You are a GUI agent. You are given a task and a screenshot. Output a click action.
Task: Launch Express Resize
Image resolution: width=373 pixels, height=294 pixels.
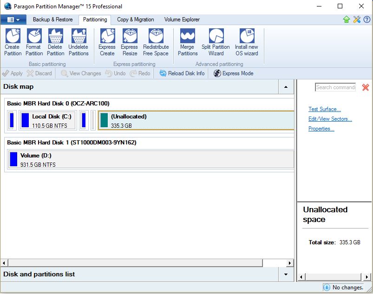(x=130, y=42)
